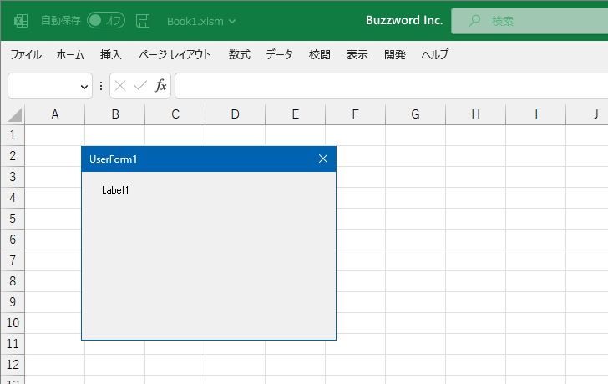Image resolution: width=608 pixels, height=384 pixels.
Task: Open the 開発 tab
Action: [395, 54]
